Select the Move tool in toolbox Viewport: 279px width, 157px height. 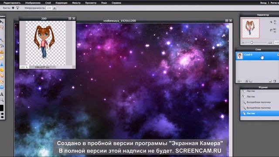click(x=2, y=22)
